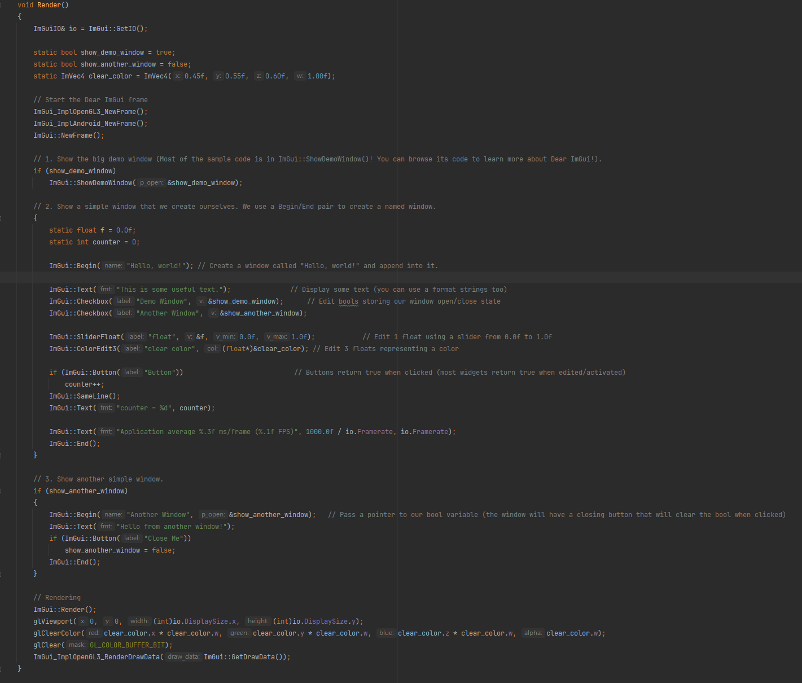Click the underlined word bools in comment
Screen dimensions: 802x683
348,301
